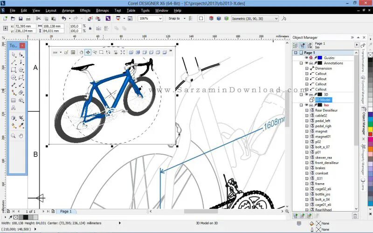
Task: Collapse the Annotations layer node
Action: (x=301, y=63)
